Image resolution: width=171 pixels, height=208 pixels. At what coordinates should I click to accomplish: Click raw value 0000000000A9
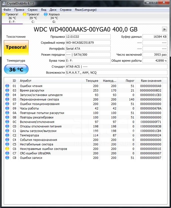point(151,86)
